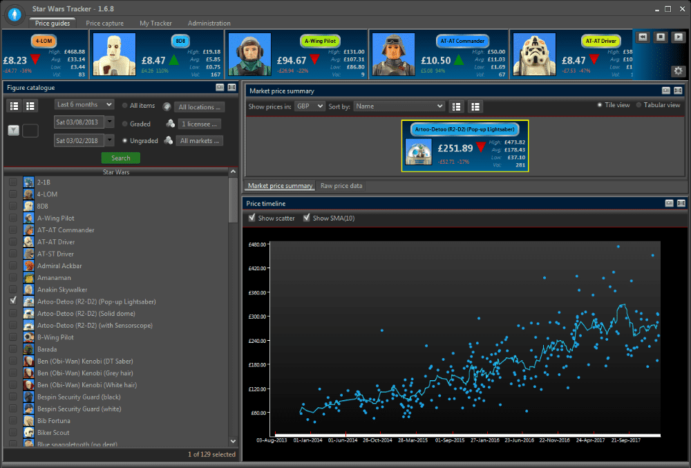The image size is (691, 468).
Task: Play the price ticker
Action: 679,37
